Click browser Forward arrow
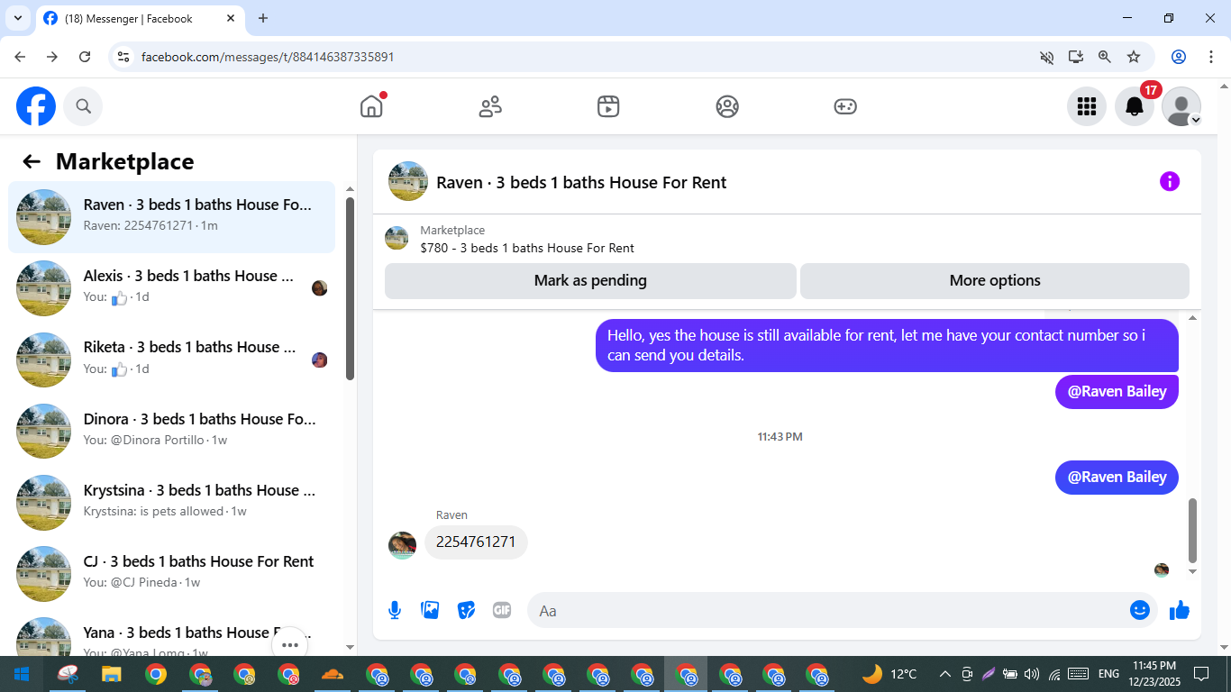Image resolution: width=1231 pixels, height=692 pixels. 52,57
